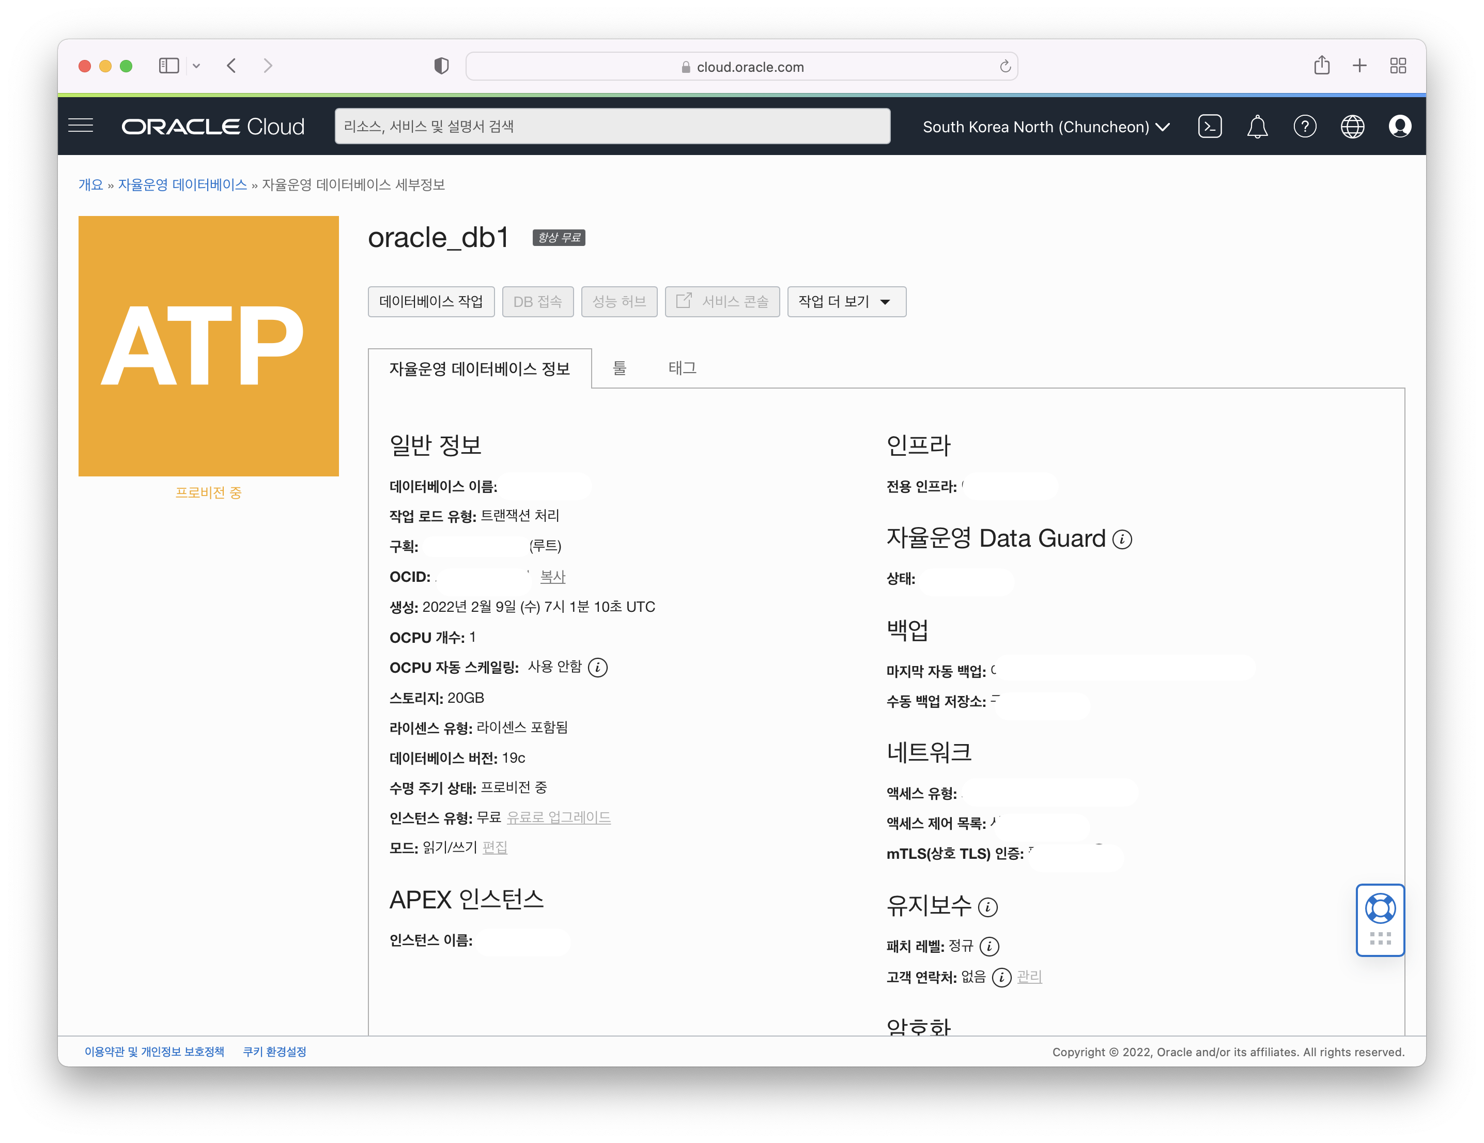
Task: Expand Safari sidebar options chevron
Action: [196, 66]
